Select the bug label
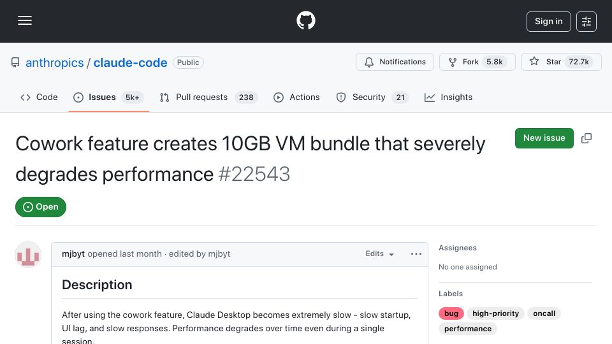This screenshot has height=344, width=612. [451, 313]
